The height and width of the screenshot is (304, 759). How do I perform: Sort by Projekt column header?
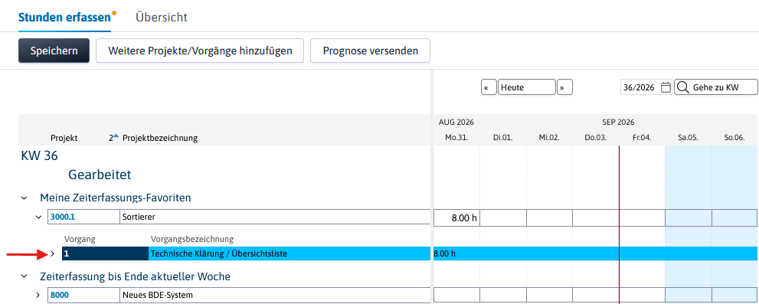(64, 138)
